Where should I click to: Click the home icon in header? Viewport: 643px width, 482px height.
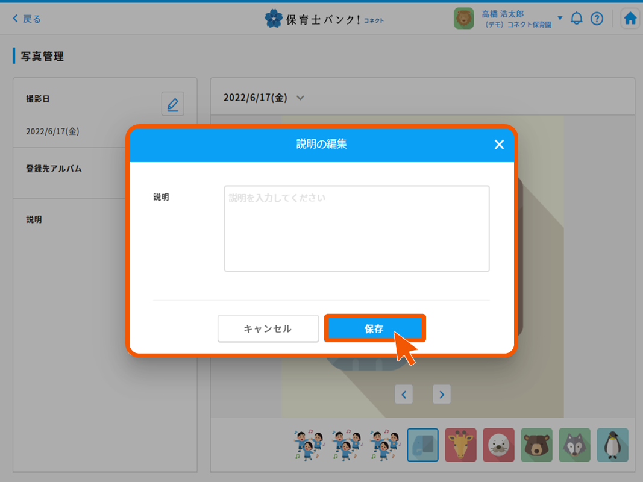(x=630, y=18)
